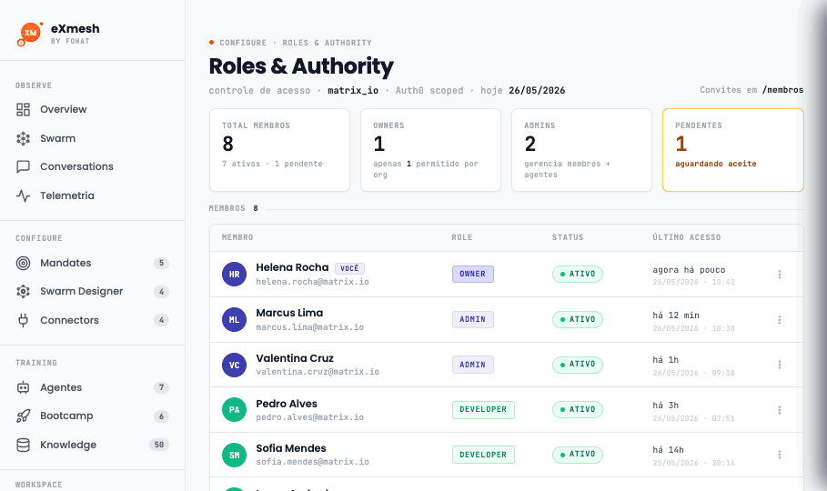Click the Telemetria pulse icon

[x=24, y=195]
